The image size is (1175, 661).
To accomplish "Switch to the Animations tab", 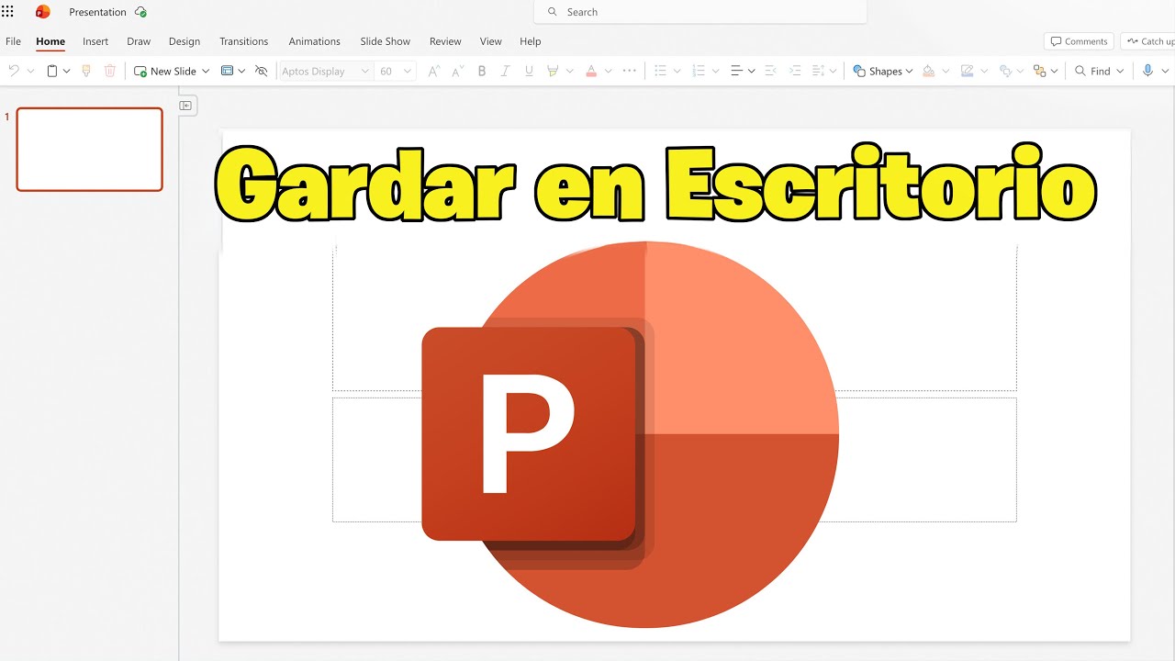I will tap(314, 41).
